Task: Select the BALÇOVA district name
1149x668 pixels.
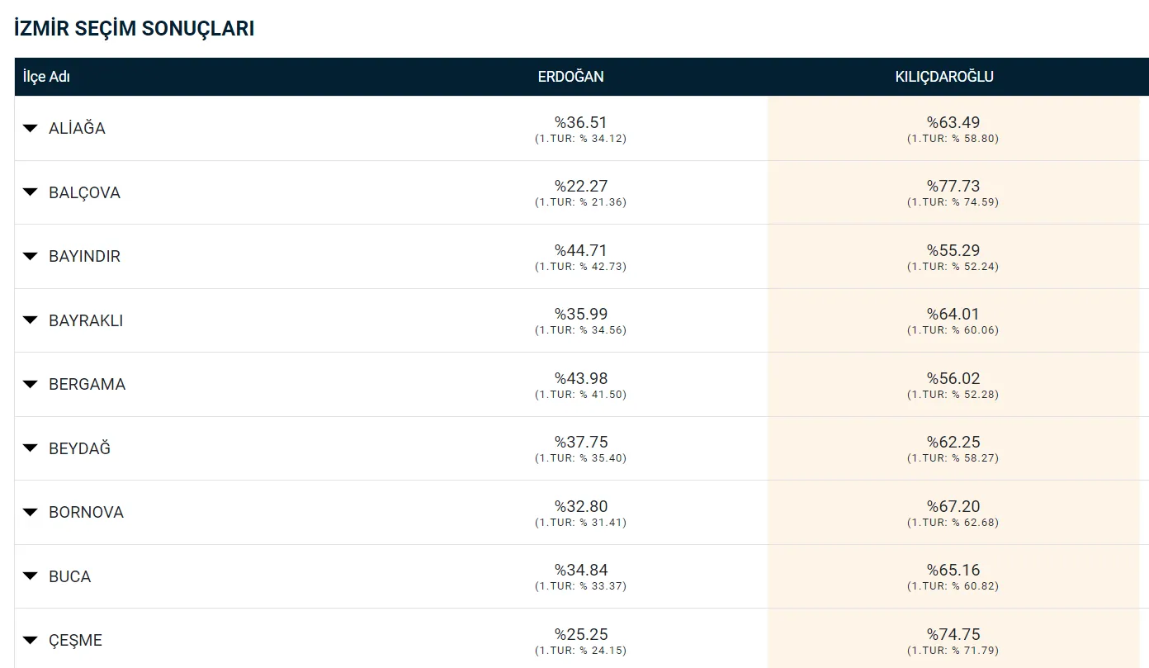Action: pyautogui.click(x=84, y=192)
